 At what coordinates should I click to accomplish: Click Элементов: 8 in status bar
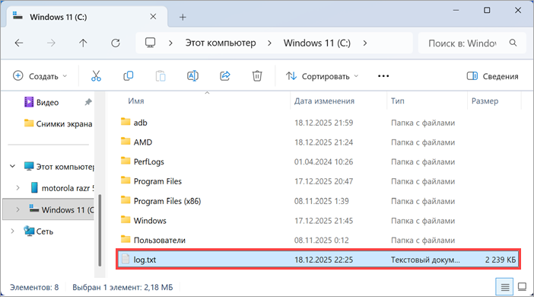34,287
